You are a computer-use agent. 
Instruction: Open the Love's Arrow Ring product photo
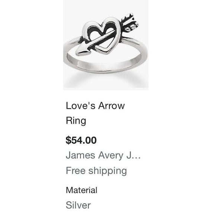tap(106, 45)
